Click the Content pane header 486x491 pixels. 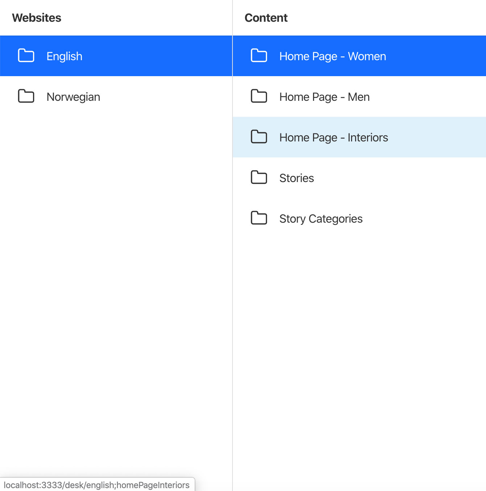(266, 18)
